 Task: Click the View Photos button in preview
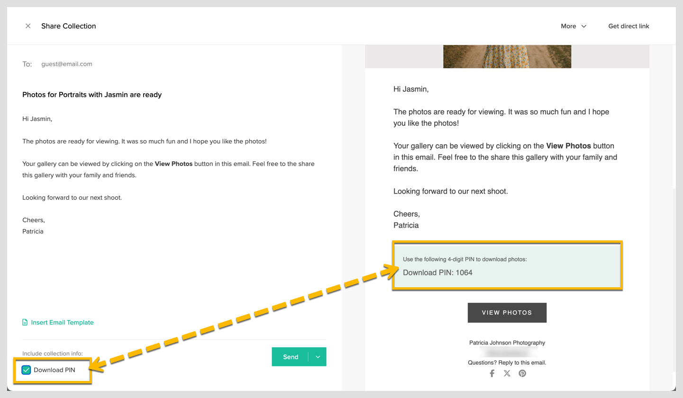507,313
